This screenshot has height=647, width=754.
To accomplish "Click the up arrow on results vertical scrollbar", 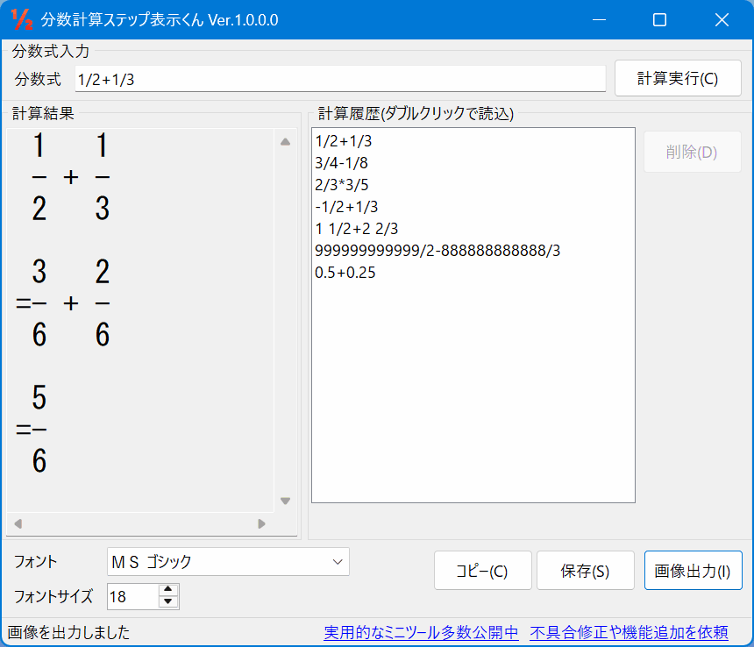I will (284, 141).
